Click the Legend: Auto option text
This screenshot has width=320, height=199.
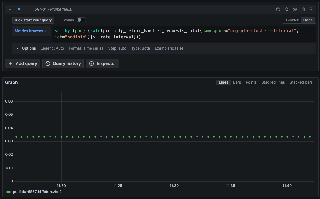[x=52, y=48]
